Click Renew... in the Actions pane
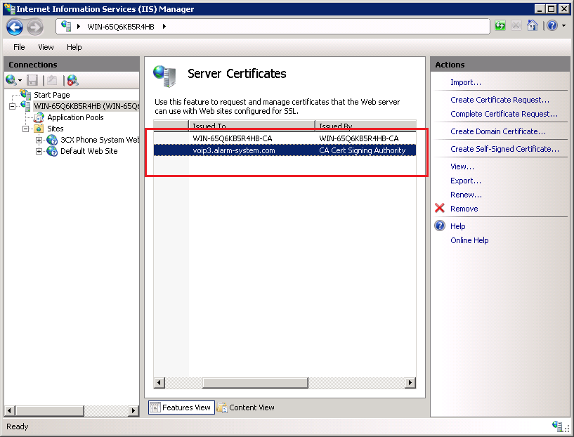This screenshot has width=574, height=437. pos(466,195)
